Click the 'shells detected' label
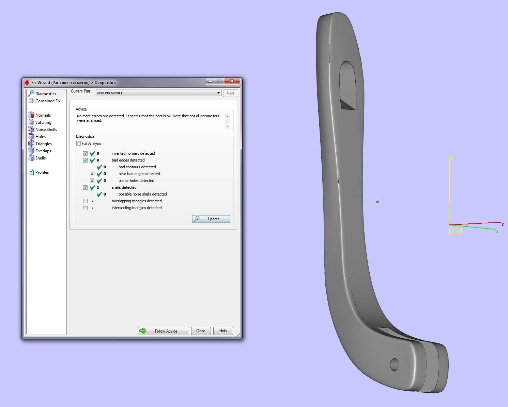 tap(124, 187)
